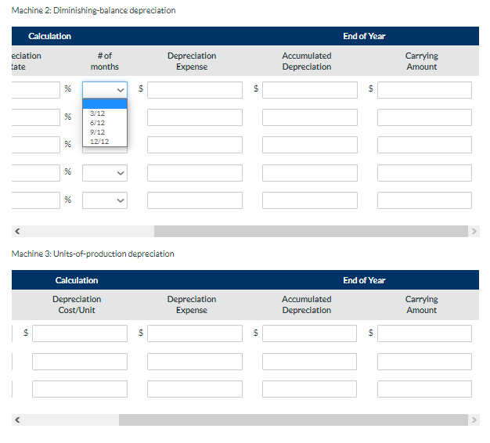Focus Machine 2 first-row depreciation rate percent field

tap(36, 90)
